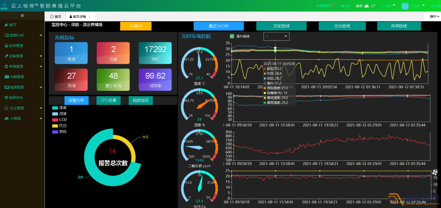This screenshot has width=441, height=208.
Task: Open the house number dropdown showing 1
Action: click(x=276, y=36)
